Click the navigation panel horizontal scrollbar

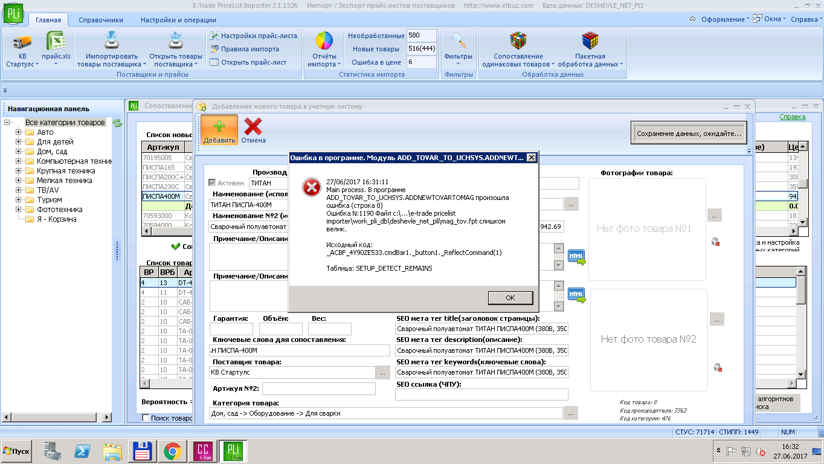(x=57, y=417)
